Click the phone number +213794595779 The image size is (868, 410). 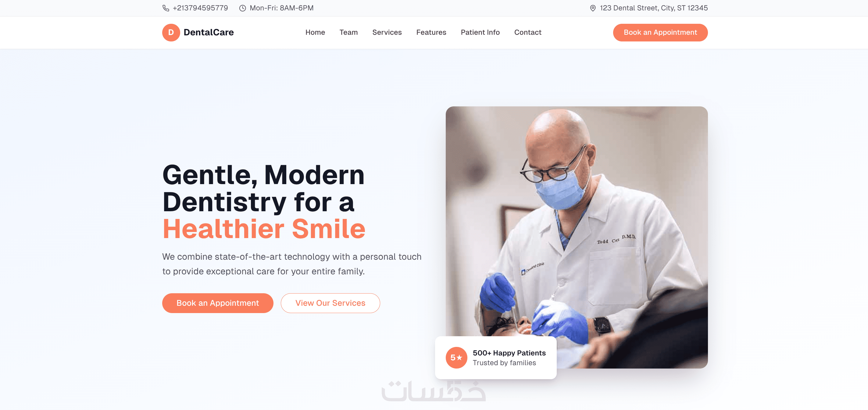tap(200, 8)
